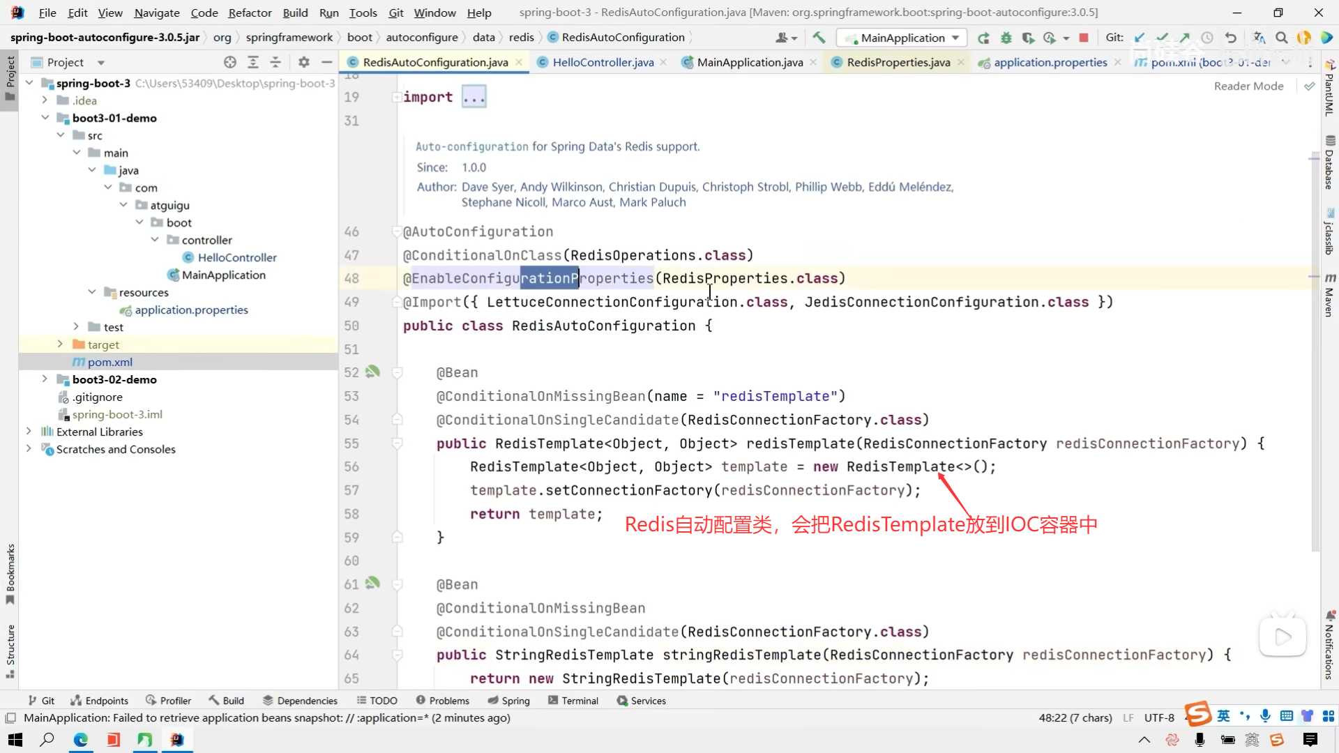
Task: Click the Build project hammer icon
Action: coord(819,38)
